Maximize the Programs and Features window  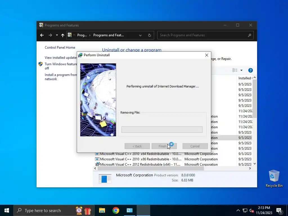pos(237,25)
